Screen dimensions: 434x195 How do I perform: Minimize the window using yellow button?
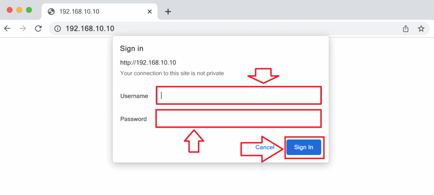coord(19,10)
